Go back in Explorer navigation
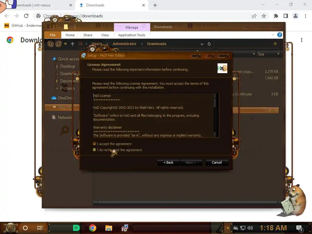The image size is (312, 234). point(51,44)
